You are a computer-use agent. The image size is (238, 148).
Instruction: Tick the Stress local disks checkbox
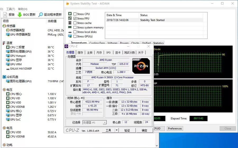tap(75, 32)
